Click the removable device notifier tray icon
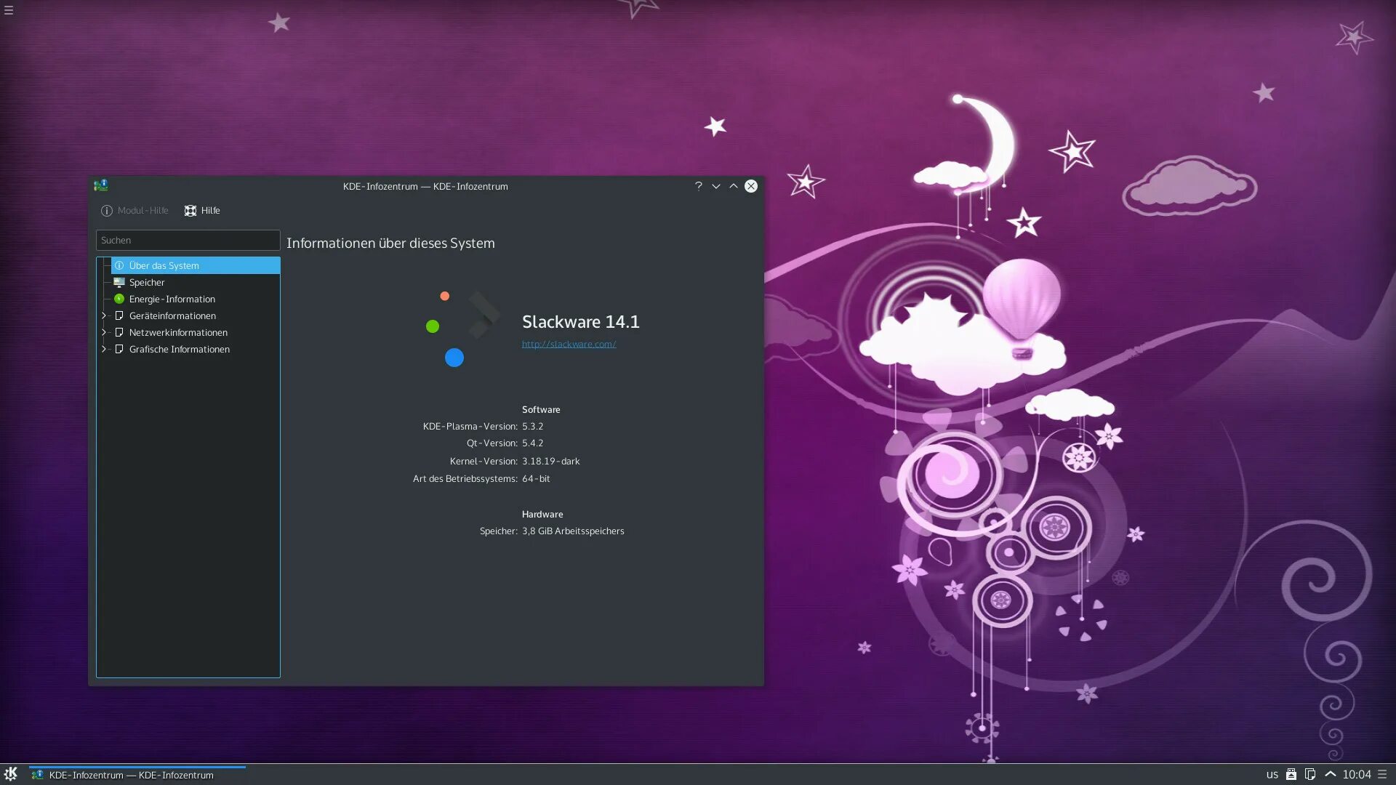This screenshot has height=785, width=1396. [x=1291, y=774]
